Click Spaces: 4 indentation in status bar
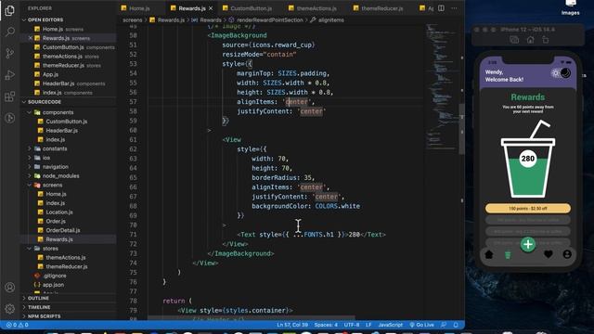594x334 pixels. 326,325
